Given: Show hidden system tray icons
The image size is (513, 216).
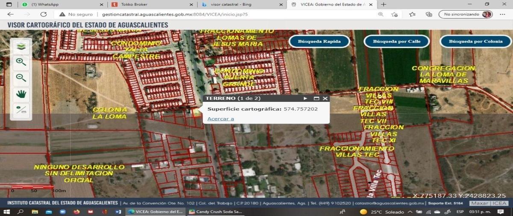Looking at the screenshot, I should (x=410, y=212).
